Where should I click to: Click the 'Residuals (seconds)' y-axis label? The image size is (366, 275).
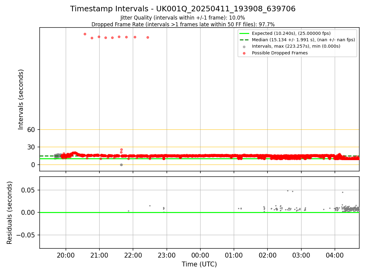[10, 213]
